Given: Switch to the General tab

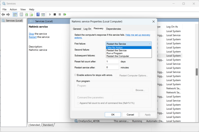Looking at the screenshot, I should pyautogui.click(x=77, y=29).
